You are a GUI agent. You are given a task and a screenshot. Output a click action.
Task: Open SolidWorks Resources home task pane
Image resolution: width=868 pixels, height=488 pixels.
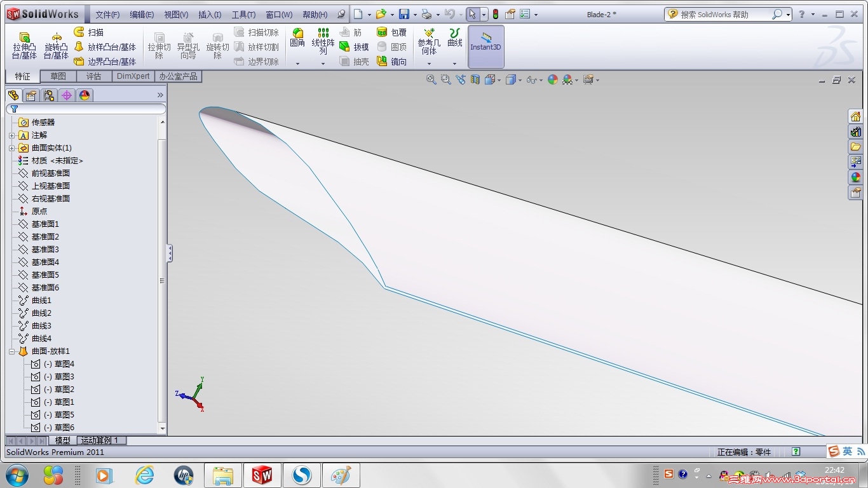tap(855, 116)
